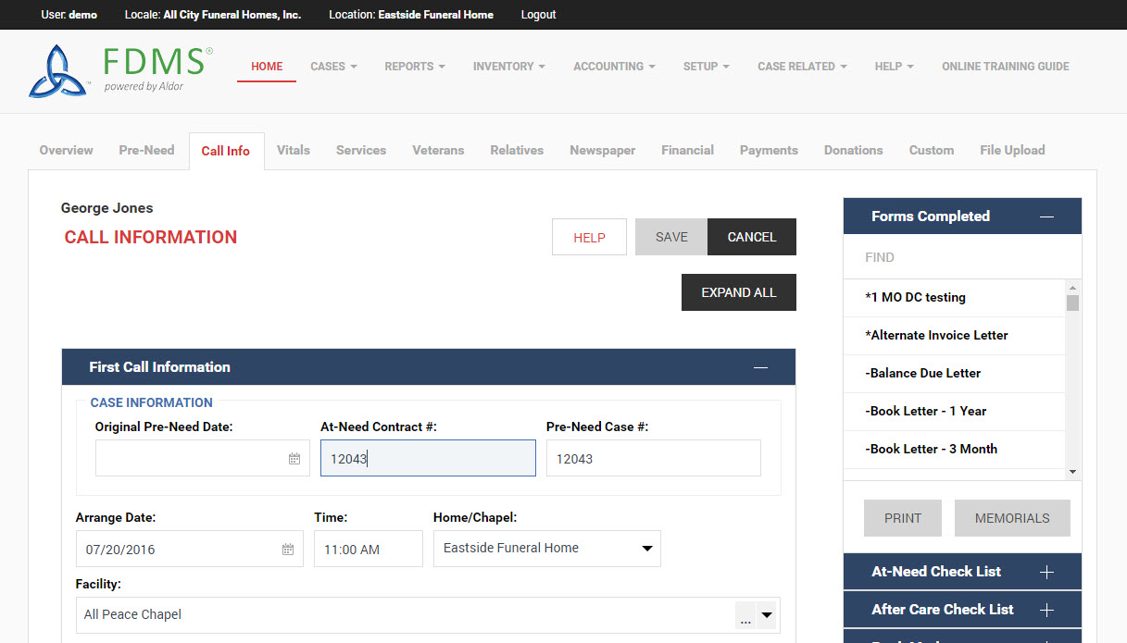Switch to the Vitals tab

294,150
